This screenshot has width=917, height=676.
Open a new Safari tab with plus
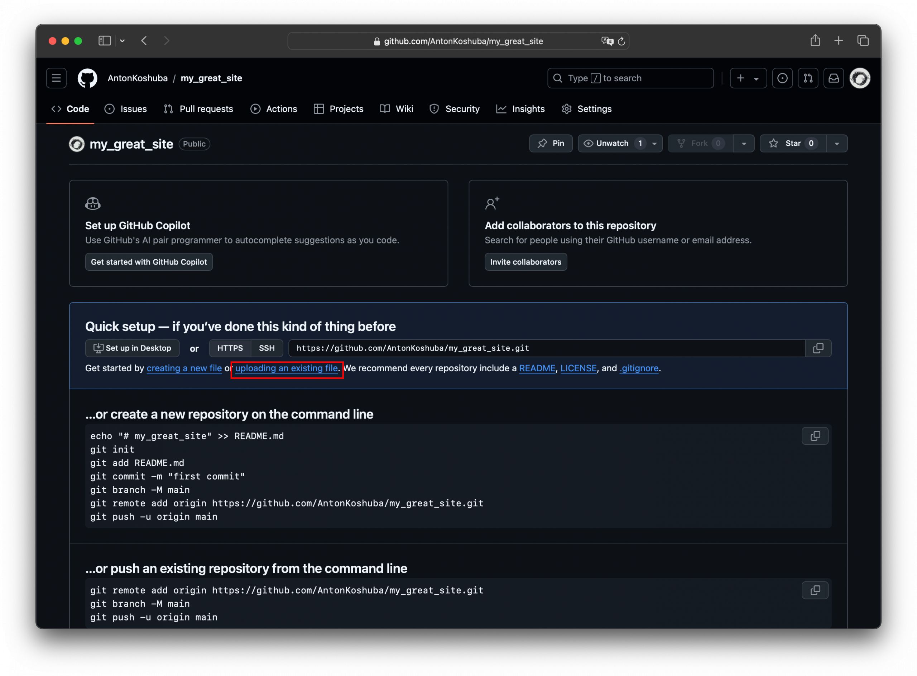coord(839,40)
